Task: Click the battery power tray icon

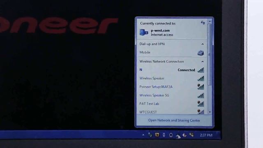Action: pos(171,135)
